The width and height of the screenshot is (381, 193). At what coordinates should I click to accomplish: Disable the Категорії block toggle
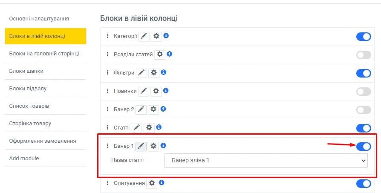[x=364, y=37]
